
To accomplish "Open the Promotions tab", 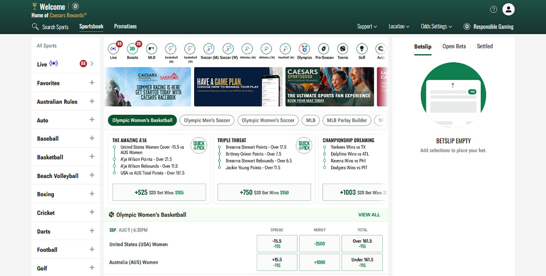I will tap(126, 27).
